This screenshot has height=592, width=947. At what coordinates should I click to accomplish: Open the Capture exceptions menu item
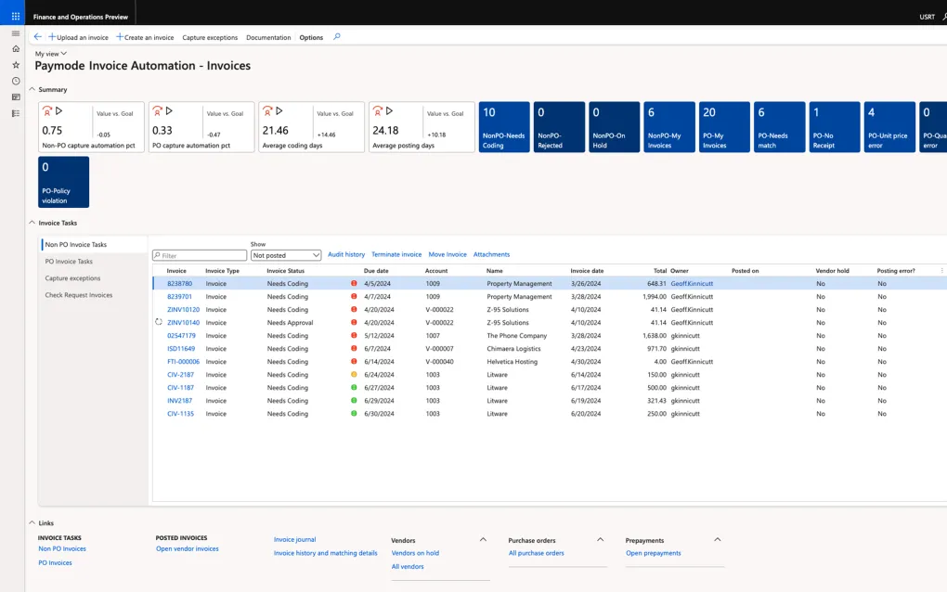pos(209,37)
